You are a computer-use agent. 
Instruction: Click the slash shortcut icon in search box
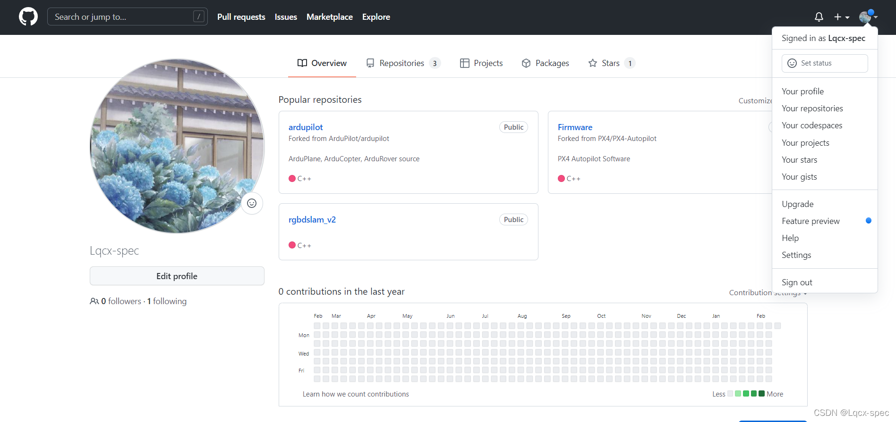pyautogui.click(x=199, y=17)
